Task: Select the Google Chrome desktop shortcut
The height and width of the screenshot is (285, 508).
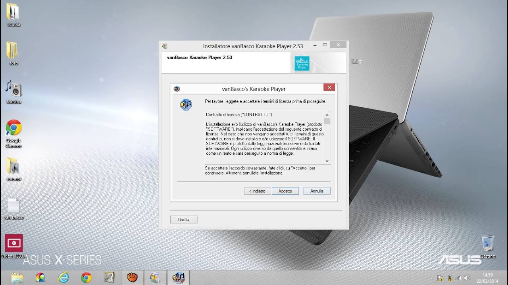Action: click(13, 133)
